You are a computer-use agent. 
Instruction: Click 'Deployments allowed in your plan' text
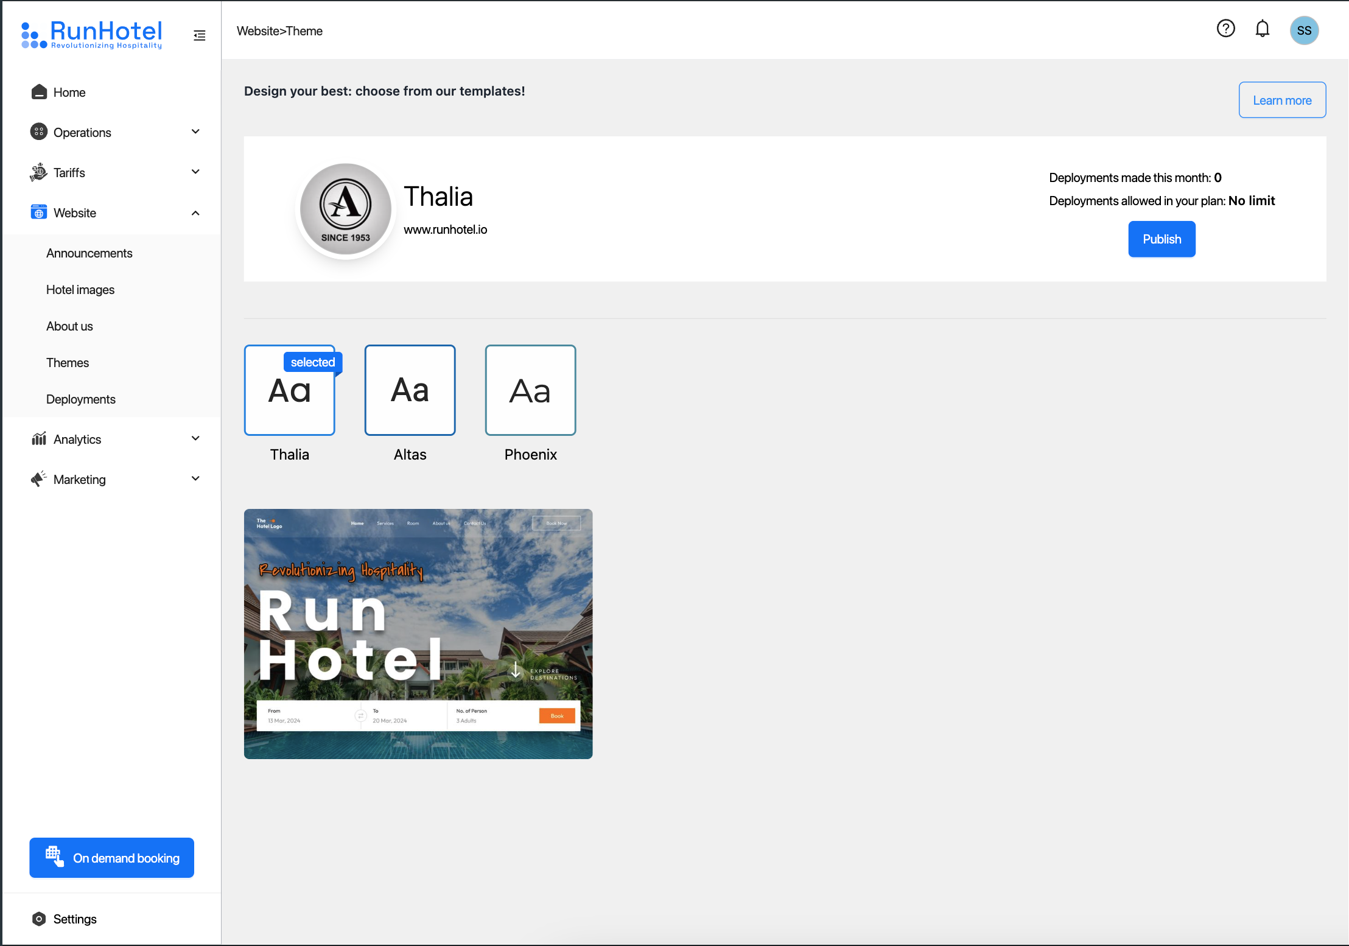[1162, 201]
